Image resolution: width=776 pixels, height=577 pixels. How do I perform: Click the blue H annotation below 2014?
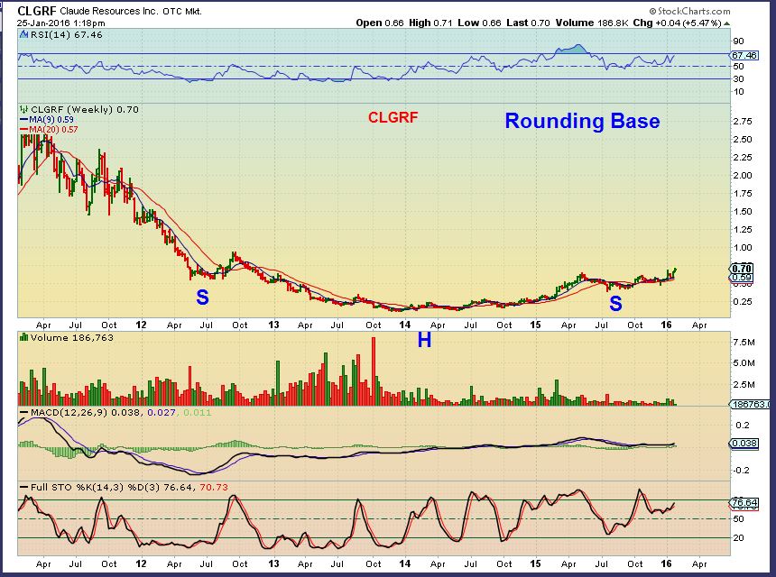[424, 340]
